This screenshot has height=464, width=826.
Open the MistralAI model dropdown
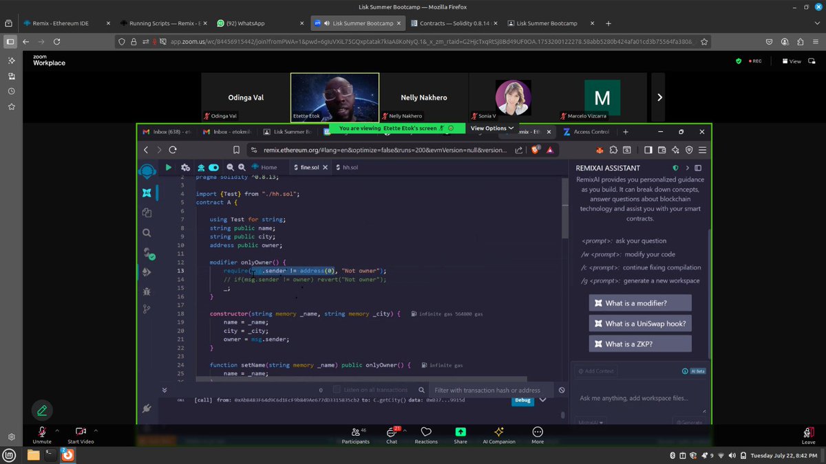[x=592, y=423]
